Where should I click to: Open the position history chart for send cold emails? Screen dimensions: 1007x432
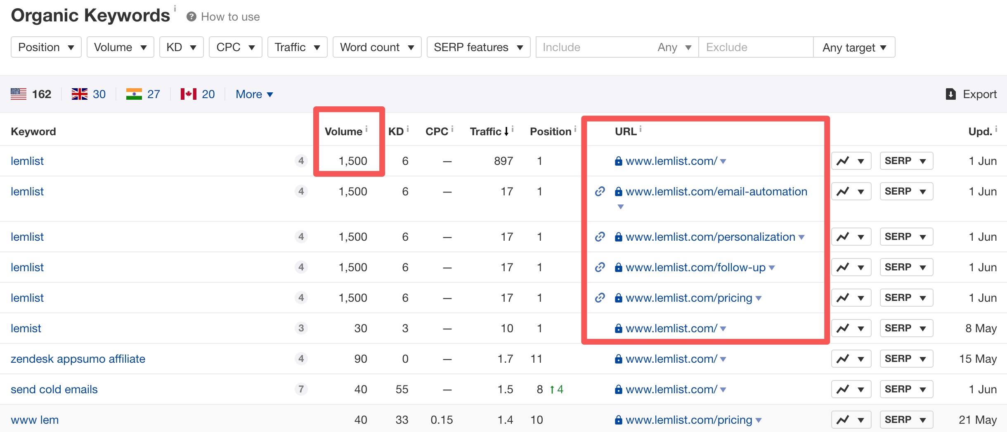click(x=851, y=390)
